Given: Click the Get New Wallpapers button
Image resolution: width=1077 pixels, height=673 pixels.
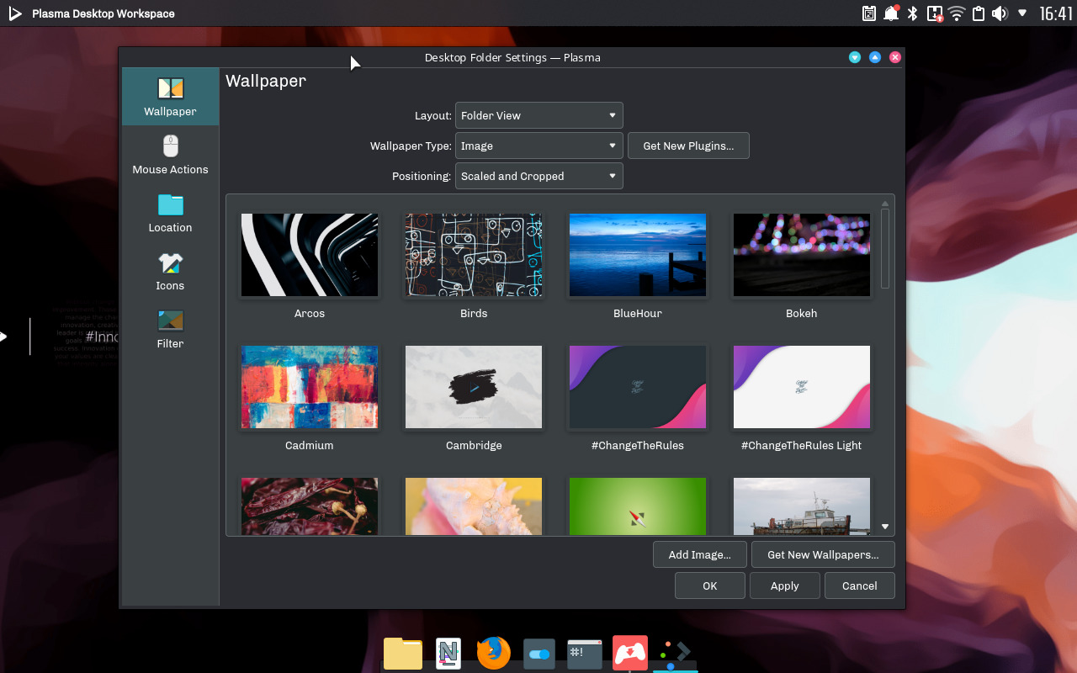Looking at the screenshot, I should 823,554.
